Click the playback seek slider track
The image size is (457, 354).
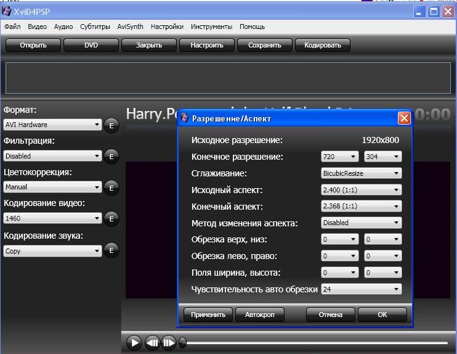tap(314, 343)
